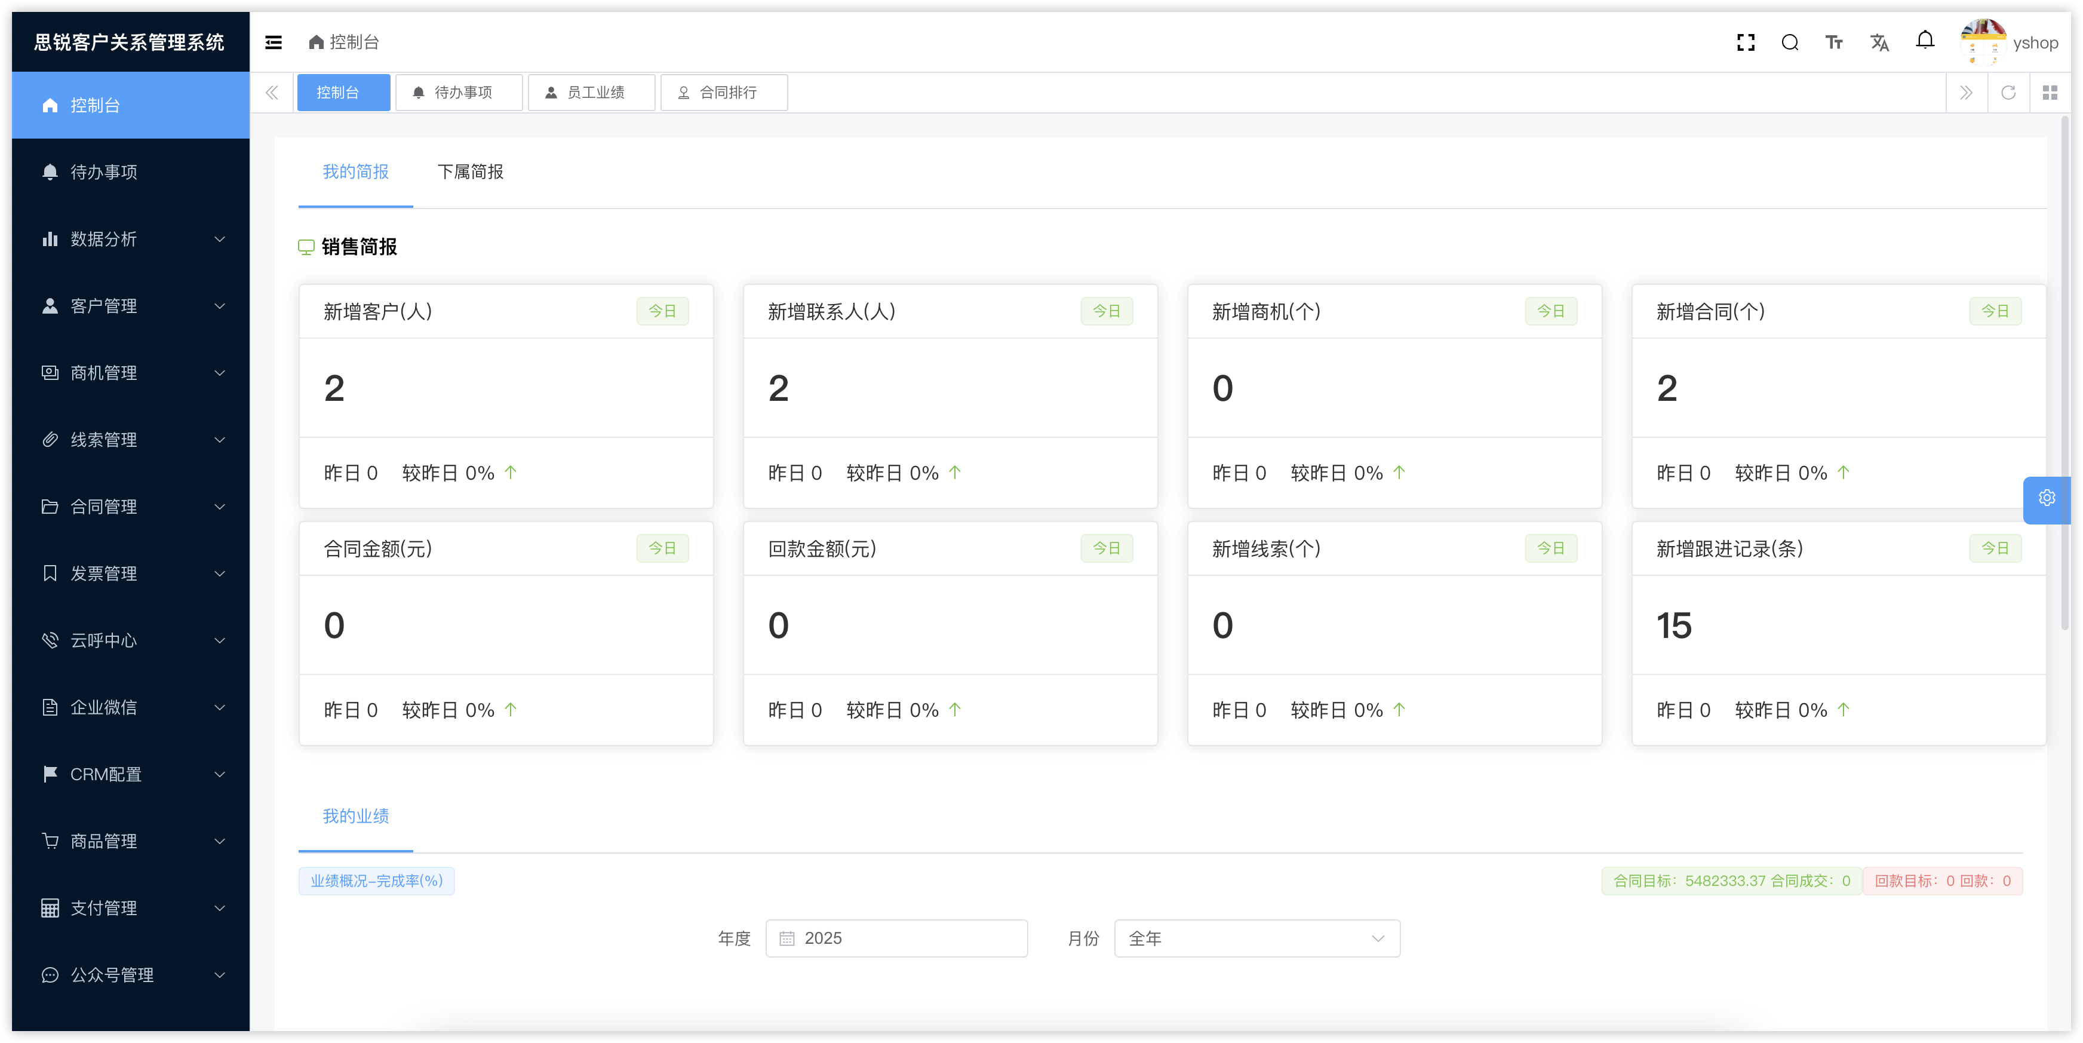Click the yshop username
Viewport: 2083px width, 1043px height.
tap(2035, 42)
